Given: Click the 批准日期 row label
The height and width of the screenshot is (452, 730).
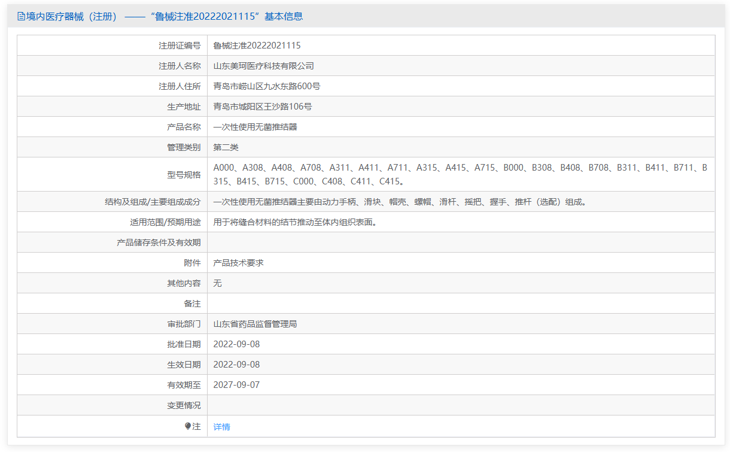Looking at the screenshot, I should tap(184, 344).
